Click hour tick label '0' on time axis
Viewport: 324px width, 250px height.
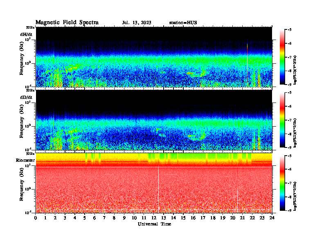pyautogui.click(x=36, y=218)
